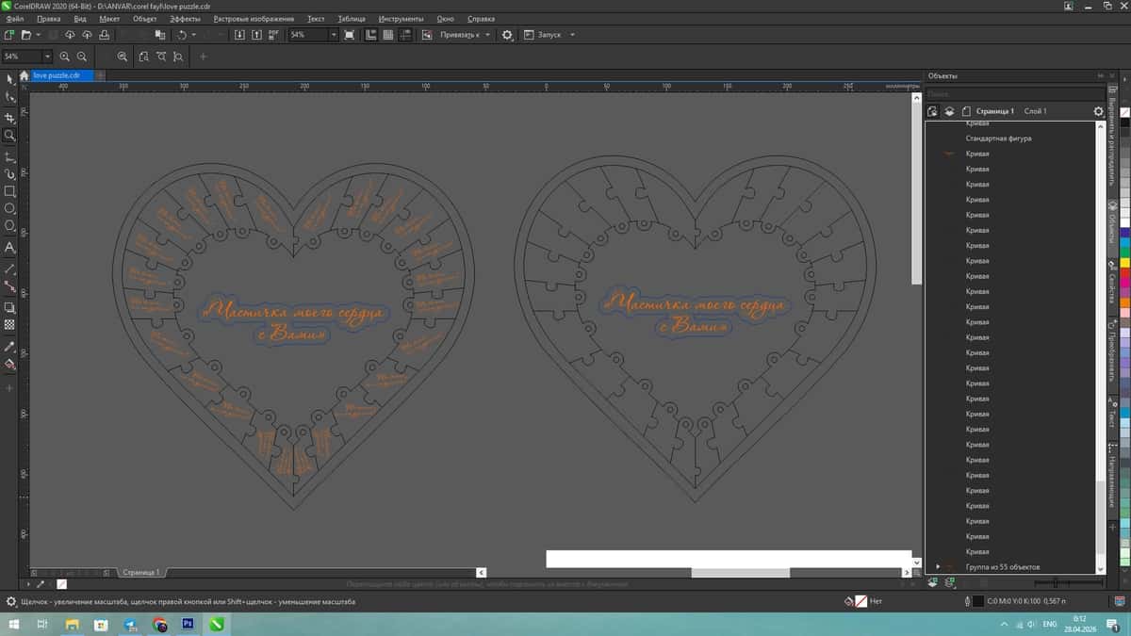Select Стандартная фигура in object list

click(999, 139)
